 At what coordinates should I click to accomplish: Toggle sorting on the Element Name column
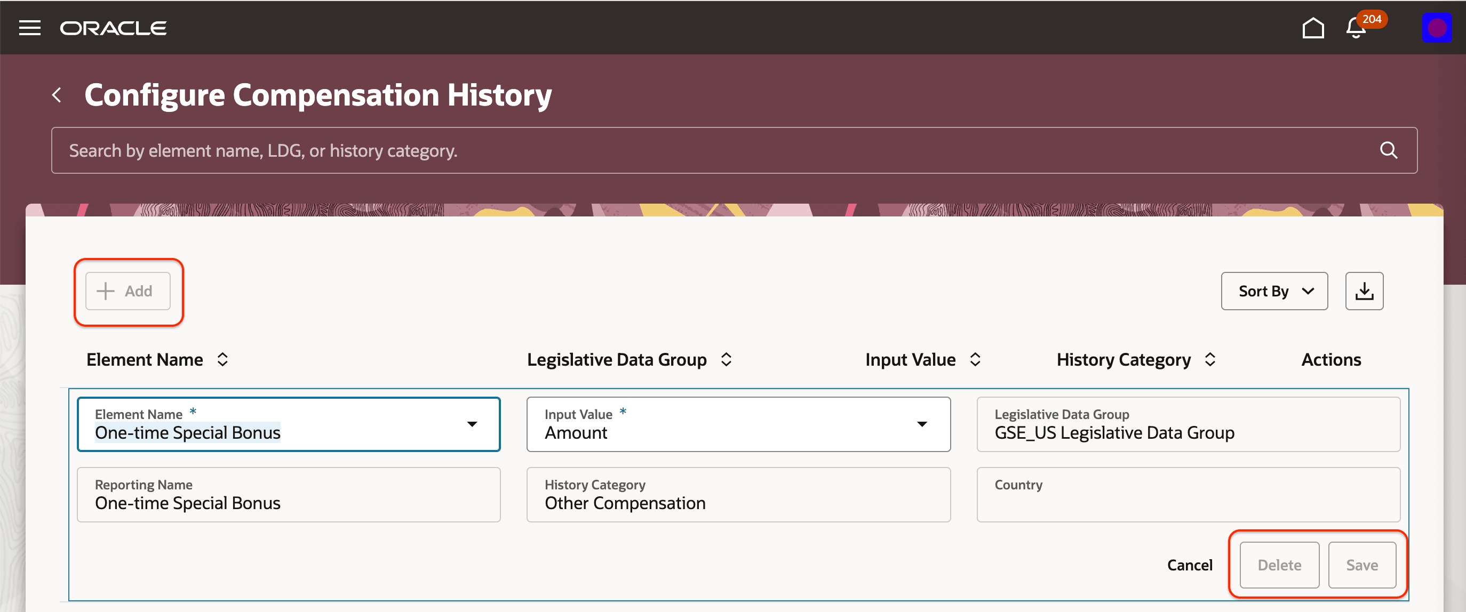click(223, 359)
